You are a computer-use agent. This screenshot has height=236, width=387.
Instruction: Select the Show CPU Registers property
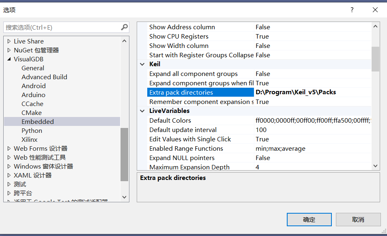(x=178, y=37)
